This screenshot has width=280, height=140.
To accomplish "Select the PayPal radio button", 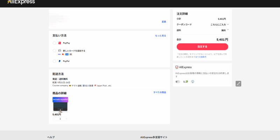I will 54,61.
